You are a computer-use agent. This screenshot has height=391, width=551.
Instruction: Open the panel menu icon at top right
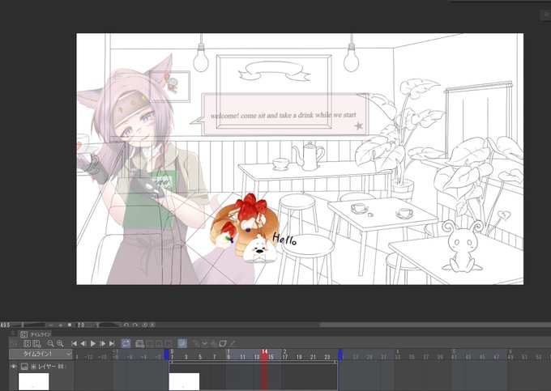coord(546,15)
